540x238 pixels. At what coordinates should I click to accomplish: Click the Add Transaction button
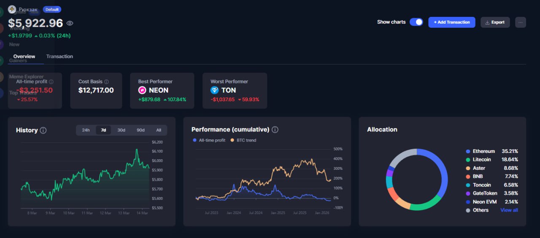point(451,22)
